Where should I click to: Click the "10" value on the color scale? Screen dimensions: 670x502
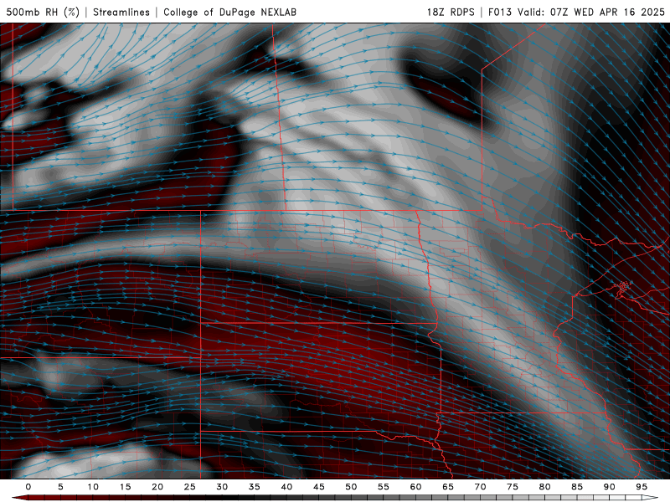coord(93,487)
